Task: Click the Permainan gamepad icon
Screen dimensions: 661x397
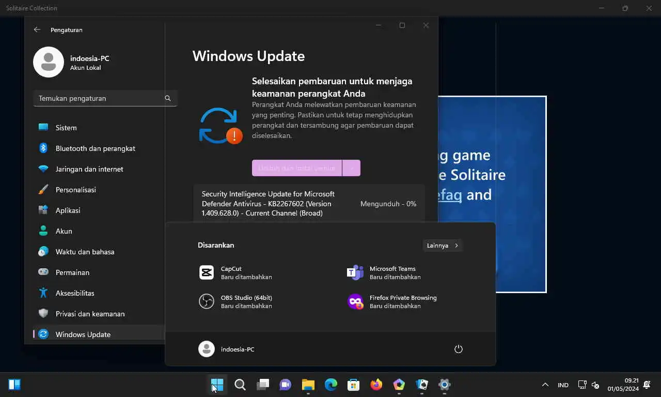Action: [x=43, y=272]
